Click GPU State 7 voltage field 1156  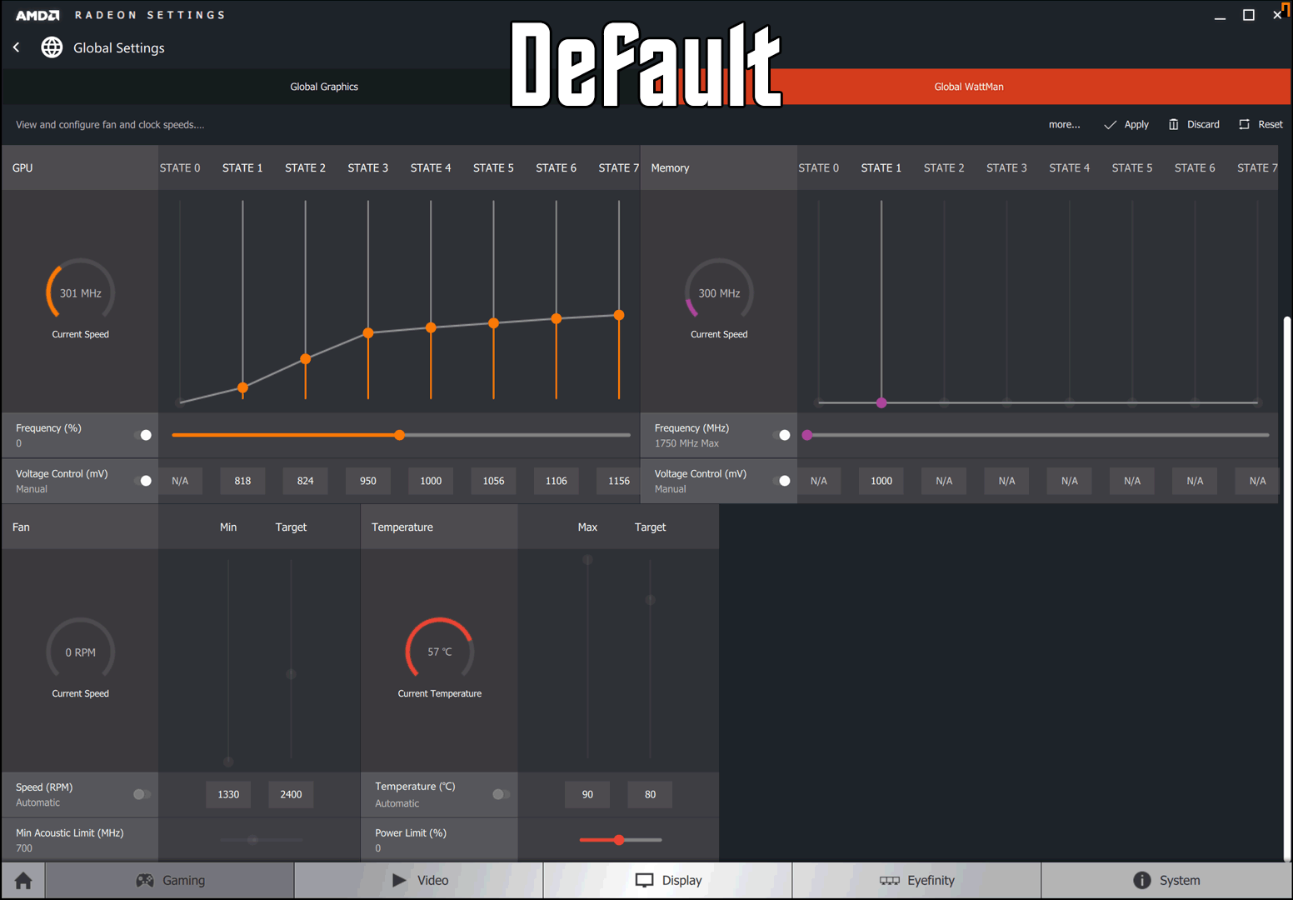click(x=619, y=481)
